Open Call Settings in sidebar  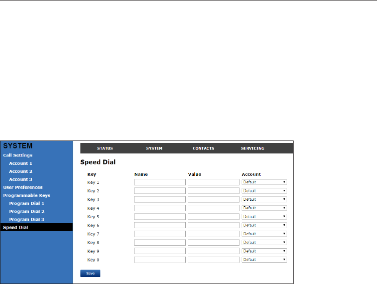pyautogui.click(x=17, y=155)
